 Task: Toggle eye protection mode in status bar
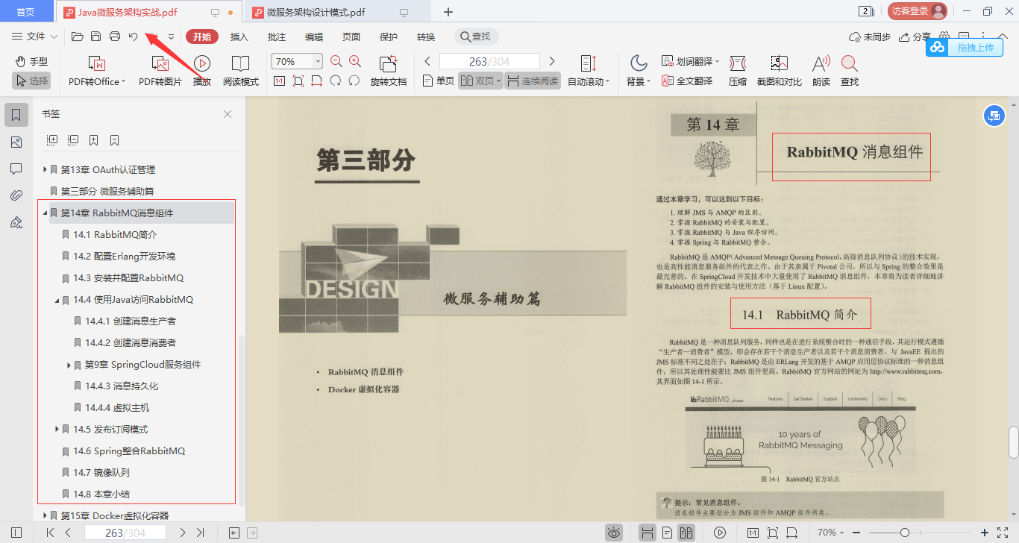click(x=614, y=533)
